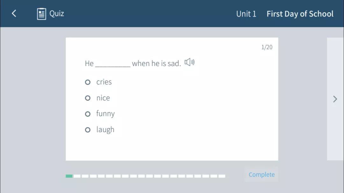The width and height of the screenshot is (344, 193).
Task: Click the Quiz label in the header
Action: [x=57, y=14]
